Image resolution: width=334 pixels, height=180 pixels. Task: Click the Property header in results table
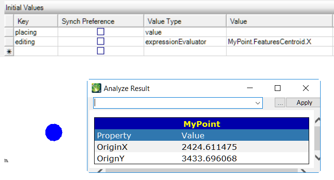(x=114, y=135)
